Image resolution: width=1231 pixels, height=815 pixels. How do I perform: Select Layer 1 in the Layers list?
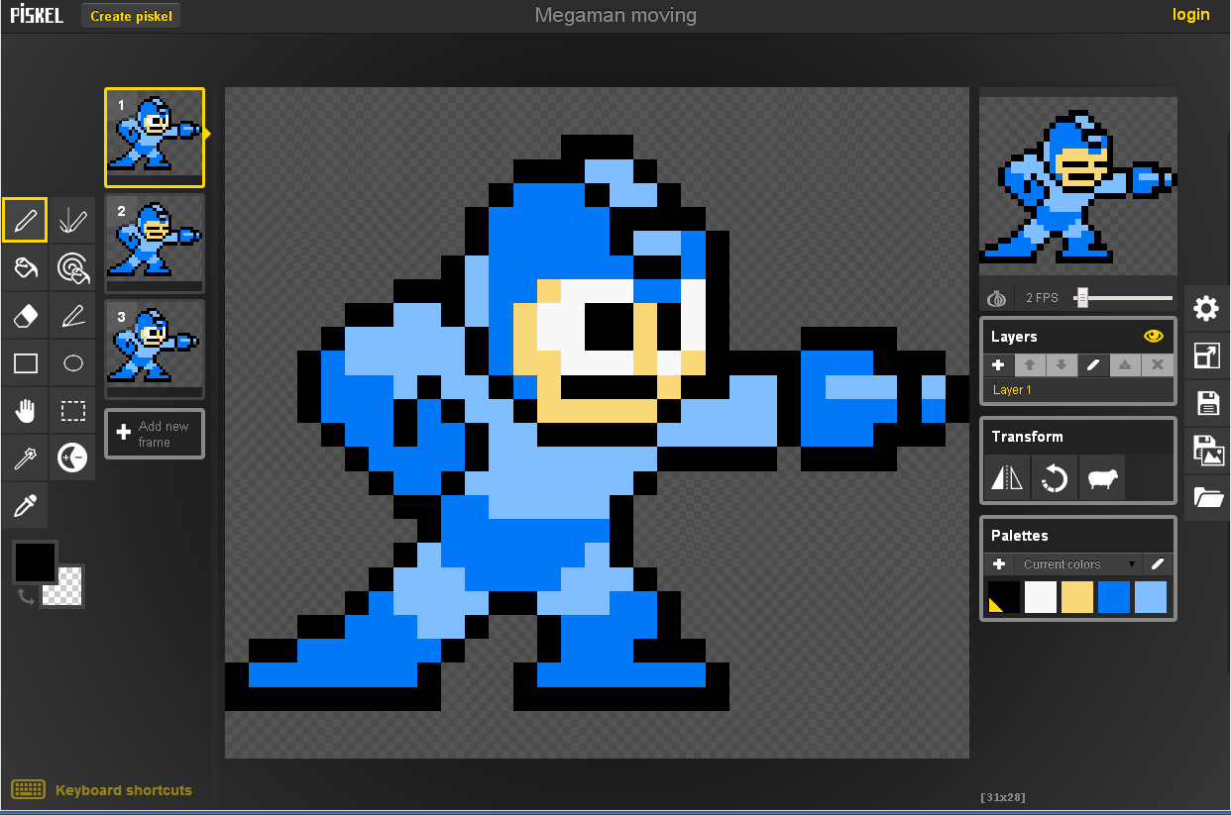click(1078, 390)
